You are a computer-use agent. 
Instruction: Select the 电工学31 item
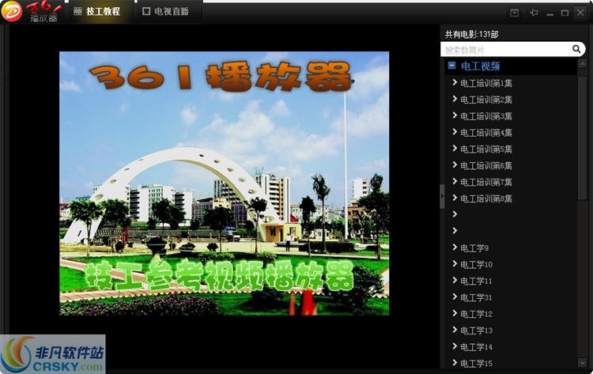pos(476,297)
